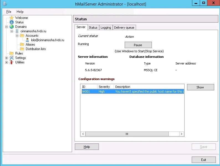
Task: Click the Description column header
Action: click(x=149, y=87)
